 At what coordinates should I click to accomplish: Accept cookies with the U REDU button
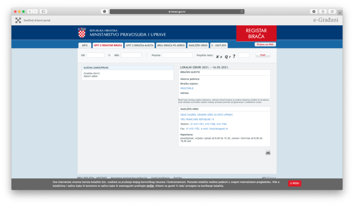pyautogui.click(x=295, y=183)
